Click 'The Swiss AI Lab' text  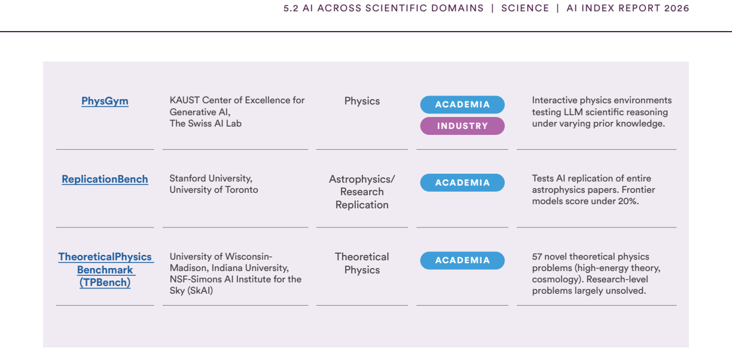coord(205,124)
